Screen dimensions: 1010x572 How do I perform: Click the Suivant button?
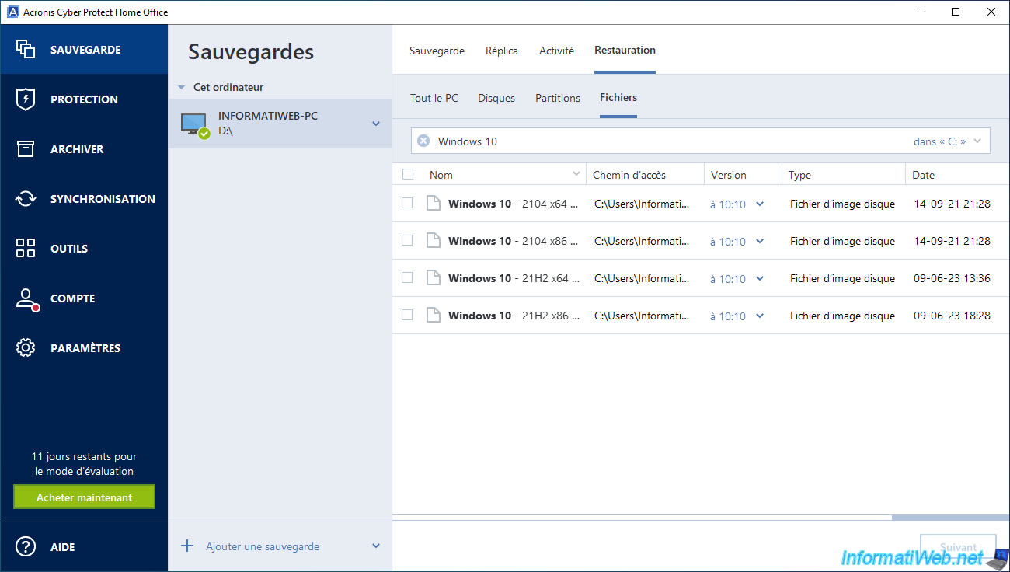click(x=958, y=546)
